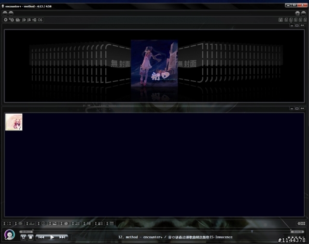Click the 'OS' toolbar icon
The width and height of the screenshot is (309, 244).
[x=40, y=20]
